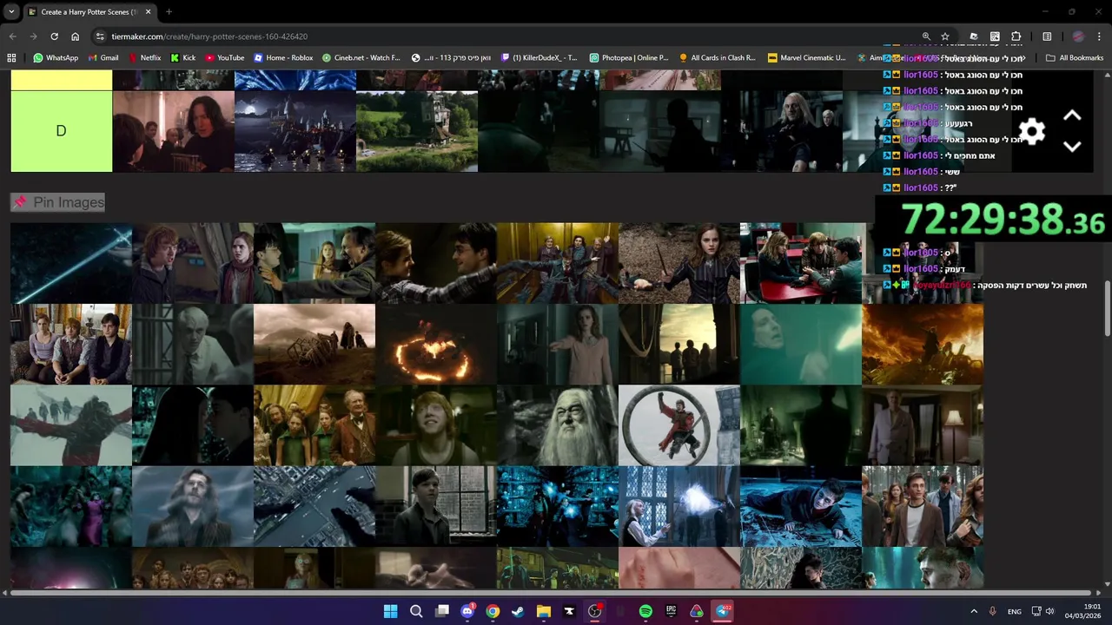The image size is (1112, 625).
Task: Switch to OBS Studio on the taskbar
Action: [594, 611]
